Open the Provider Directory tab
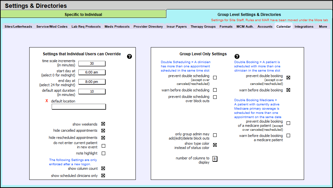333x188 pixels. tap(148, 27)
